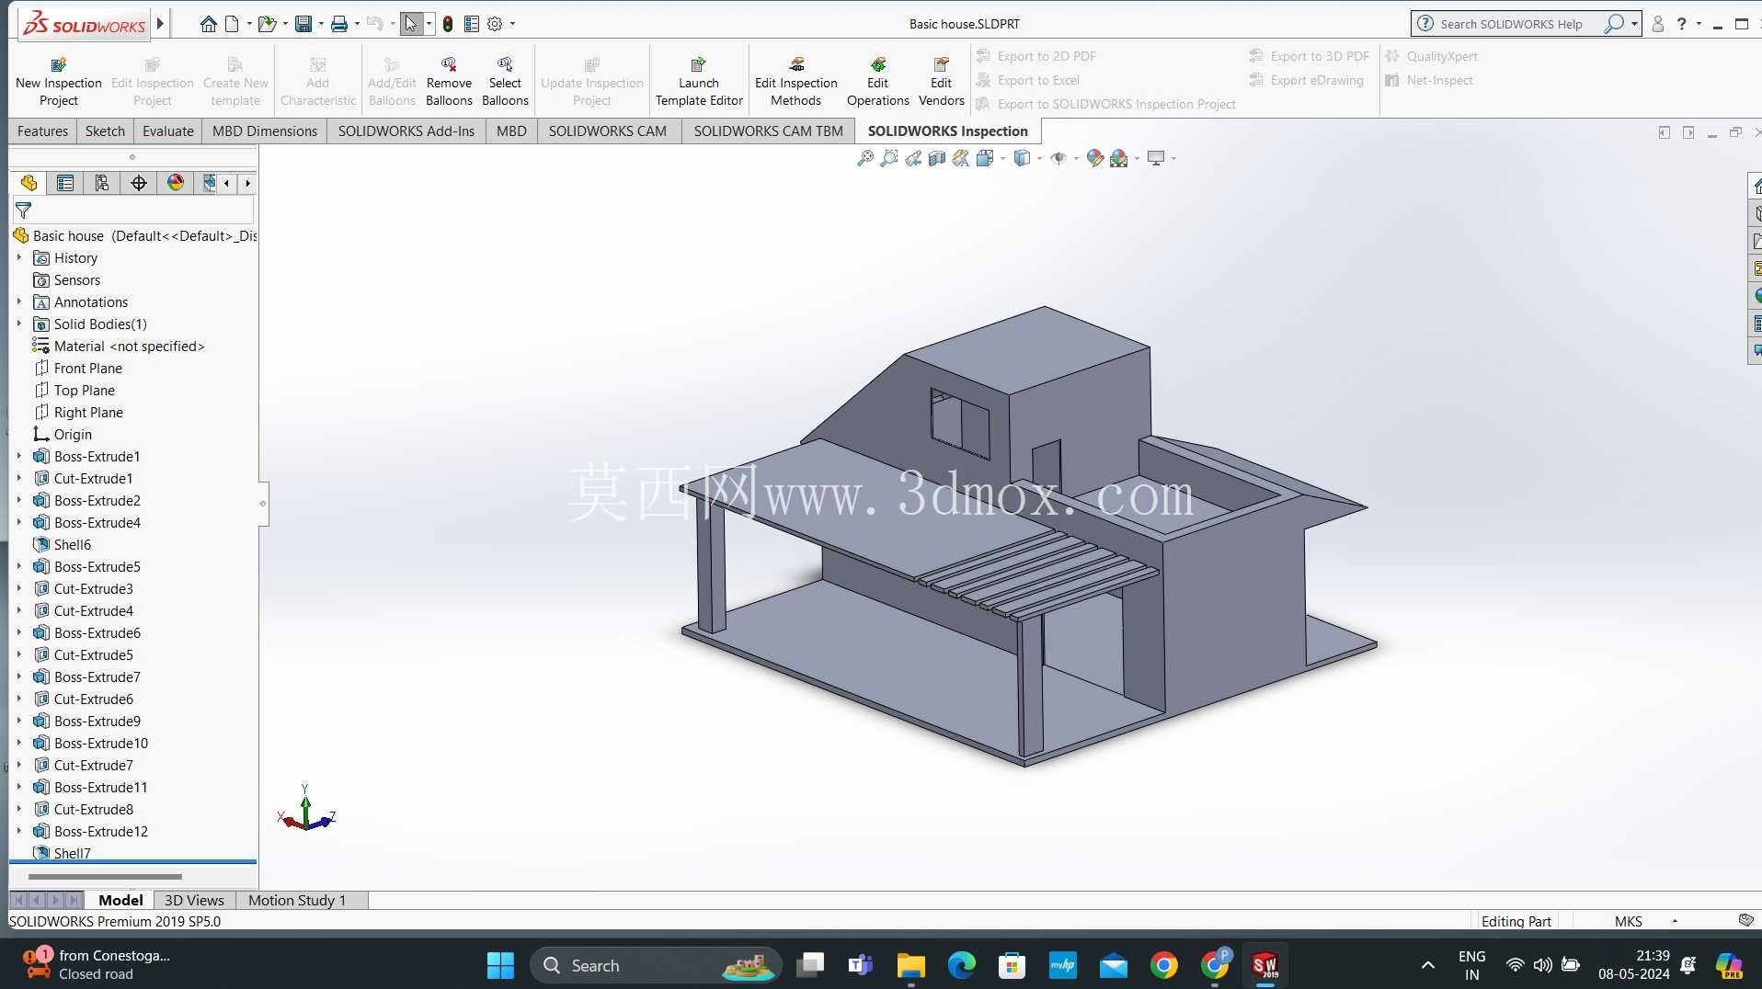Click Select Balloons tool

pos(505,82)
